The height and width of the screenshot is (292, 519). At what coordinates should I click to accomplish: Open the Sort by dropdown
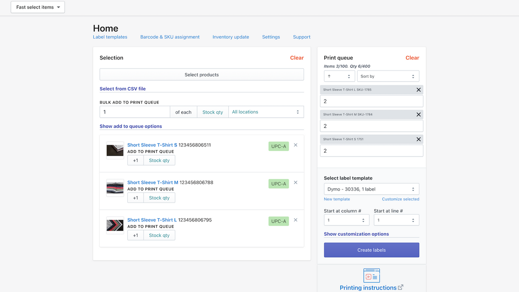click(x=388, y=76)
